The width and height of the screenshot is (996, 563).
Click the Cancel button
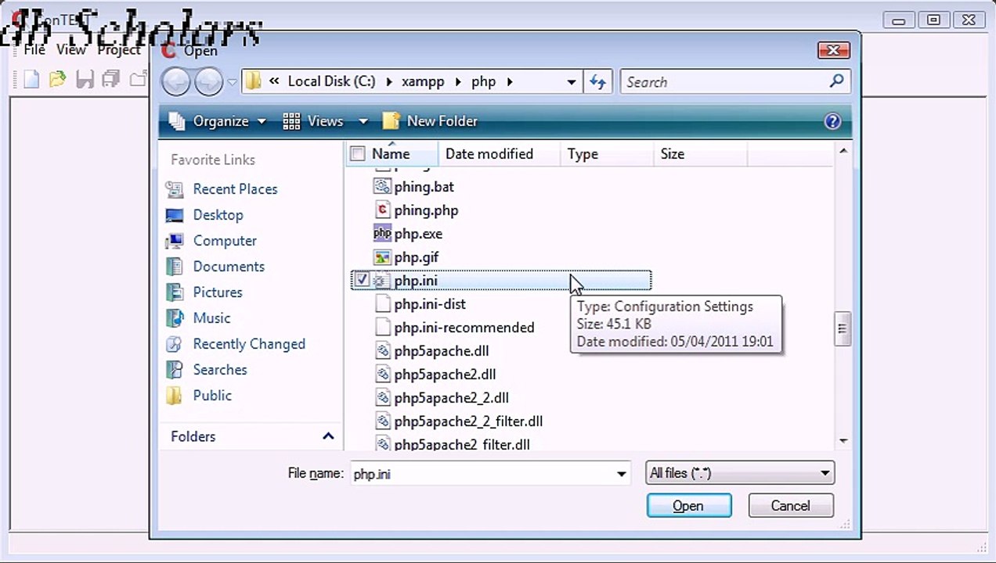(791, 506)
